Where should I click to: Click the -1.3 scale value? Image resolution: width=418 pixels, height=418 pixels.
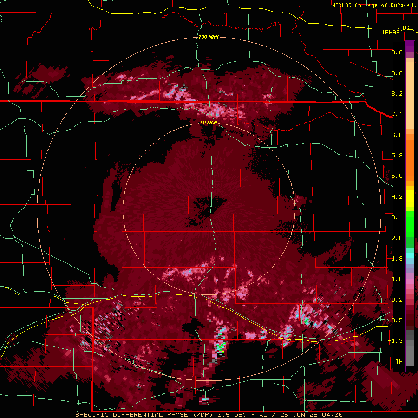pyautogui.click(x=395, y=341)
